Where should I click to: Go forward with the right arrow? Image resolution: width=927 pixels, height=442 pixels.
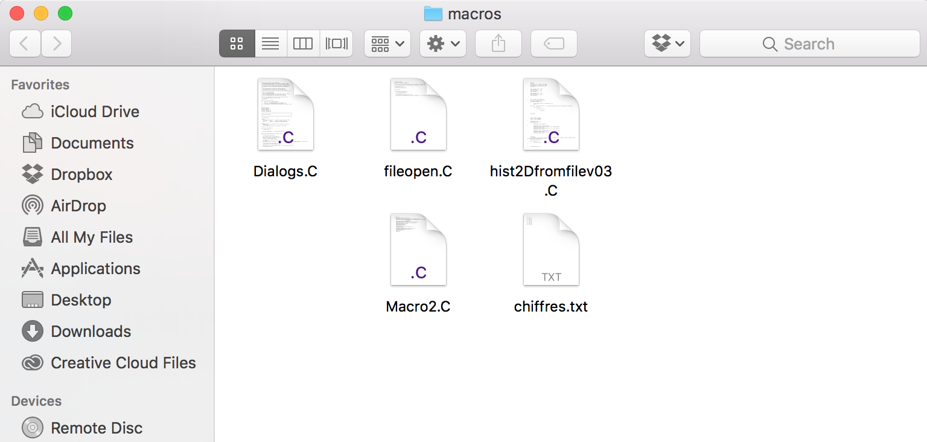57,43
